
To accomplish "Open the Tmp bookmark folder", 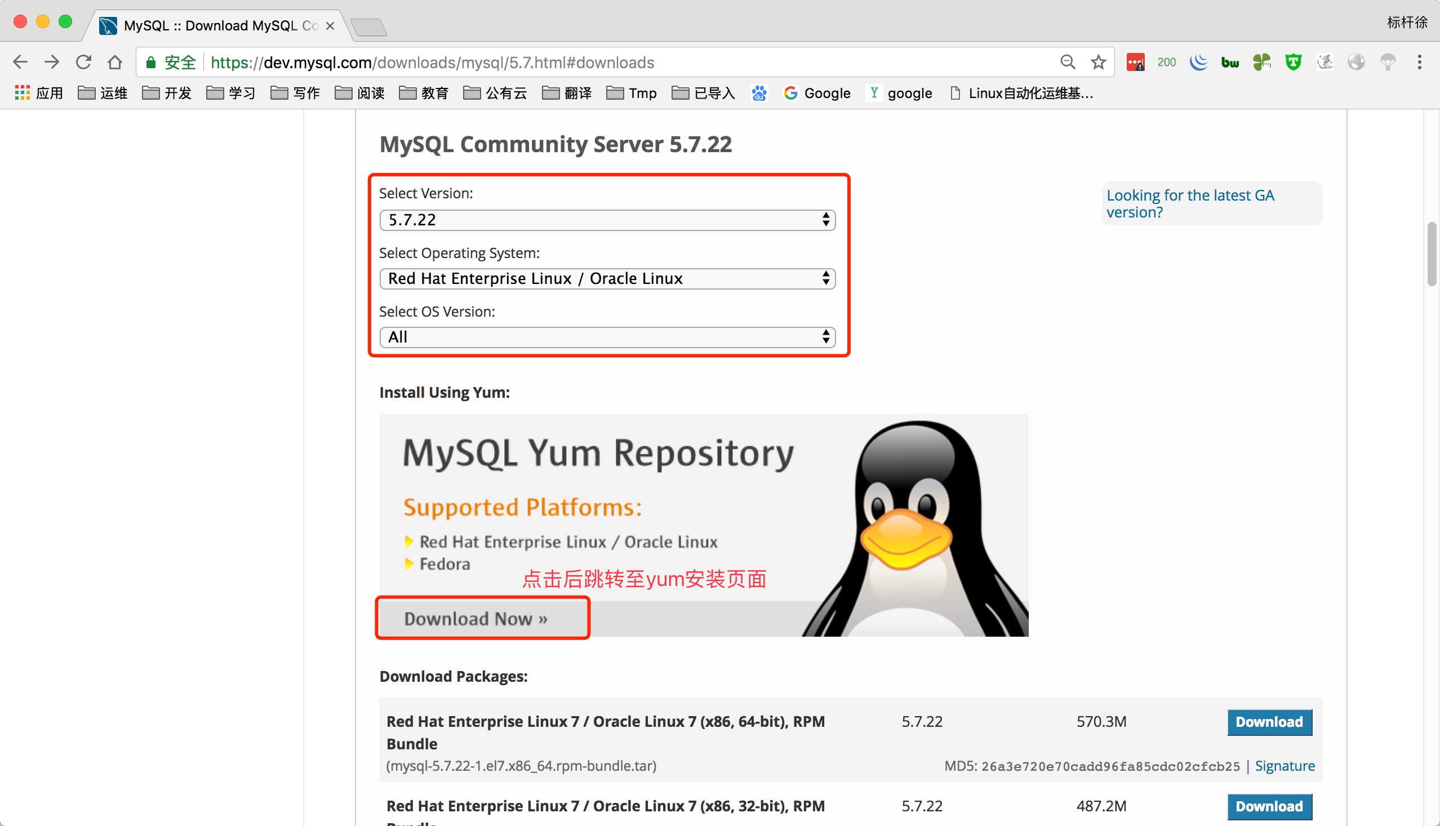I will 631,93.
